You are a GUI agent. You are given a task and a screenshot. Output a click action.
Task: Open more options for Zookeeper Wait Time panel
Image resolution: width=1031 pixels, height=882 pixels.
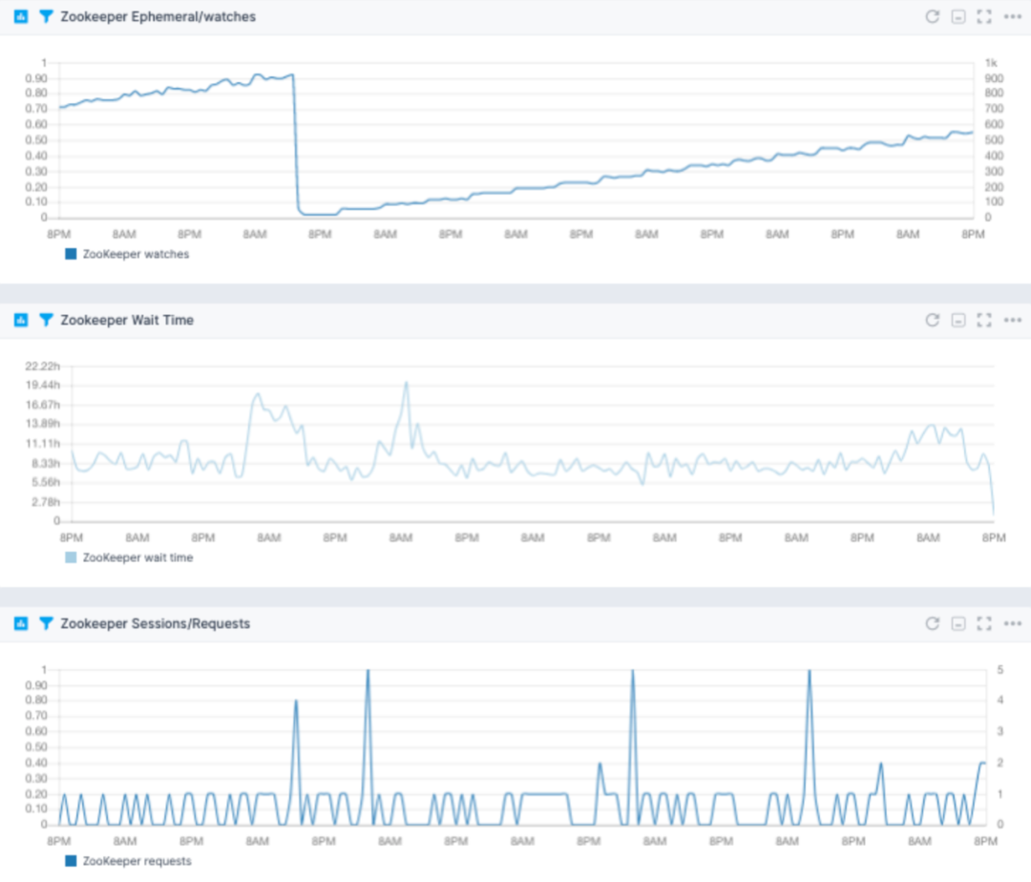click(x=1013, y=321)
